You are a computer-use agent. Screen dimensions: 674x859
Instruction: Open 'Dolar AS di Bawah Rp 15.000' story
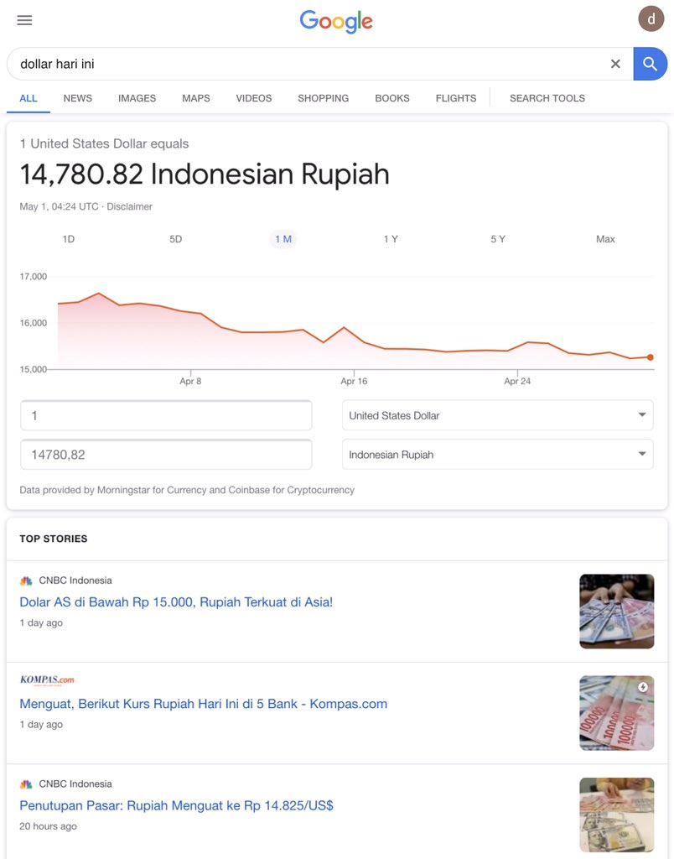pos(176,602)
